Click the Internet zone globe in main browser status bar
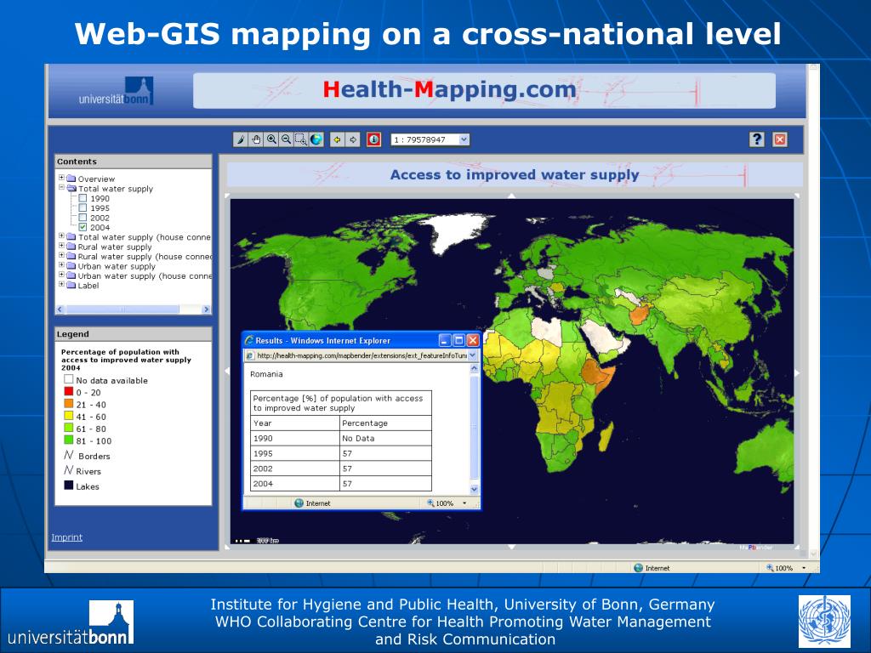The width and height of the screenshot is (871, 653). (638, 567)
